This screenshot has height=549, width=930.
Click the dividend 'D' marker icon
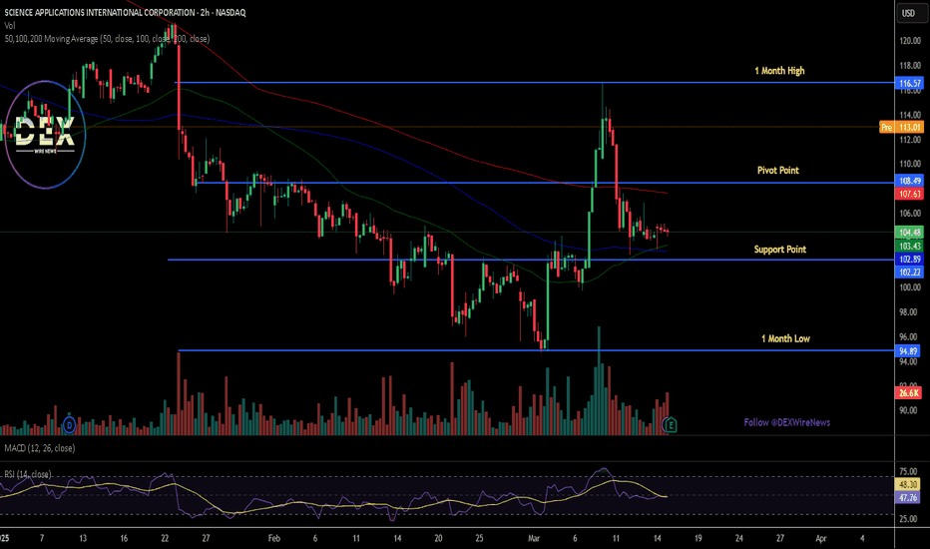(x=70, y=425)
